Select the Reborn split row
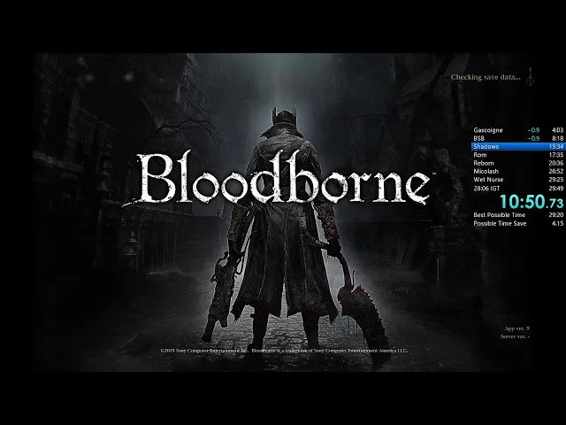 [x=518, y=163]
